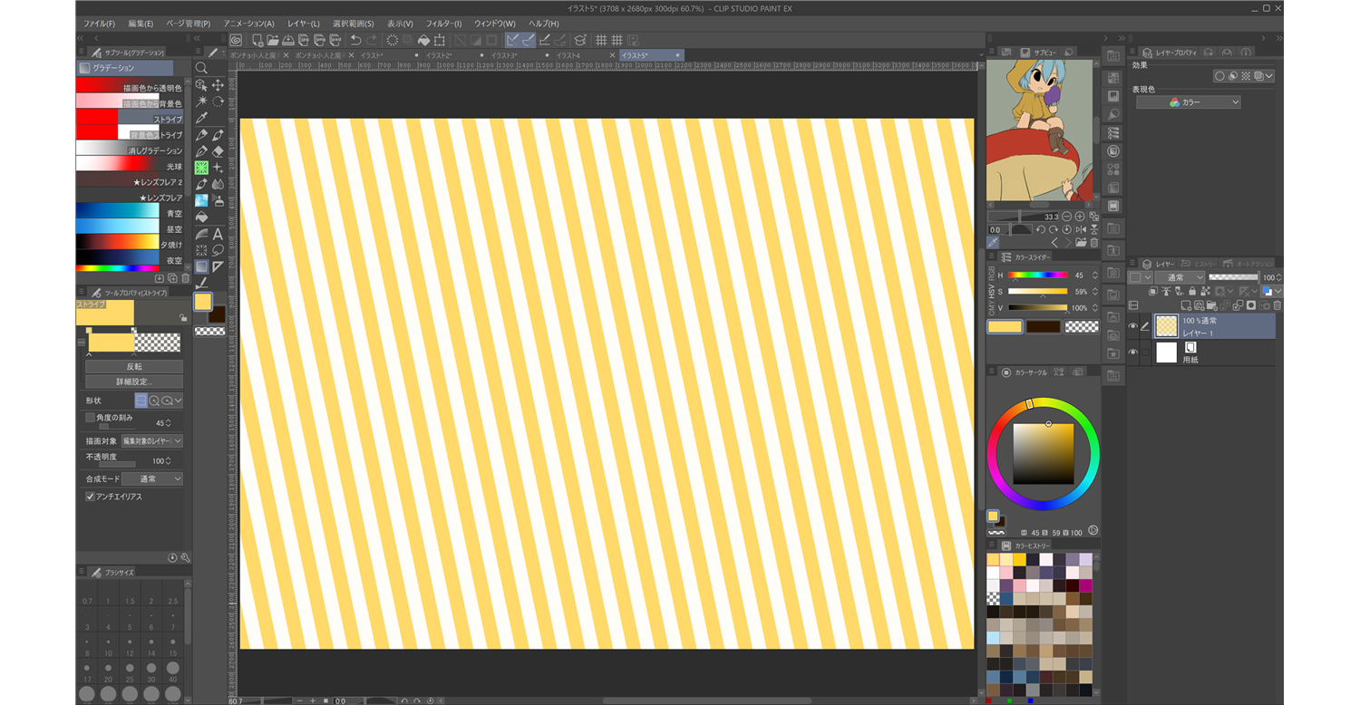Screen dimensions: 1360x705
Task: Open the フィルター(I) menu
Action: pyautogui.click(x=443, y=23)
